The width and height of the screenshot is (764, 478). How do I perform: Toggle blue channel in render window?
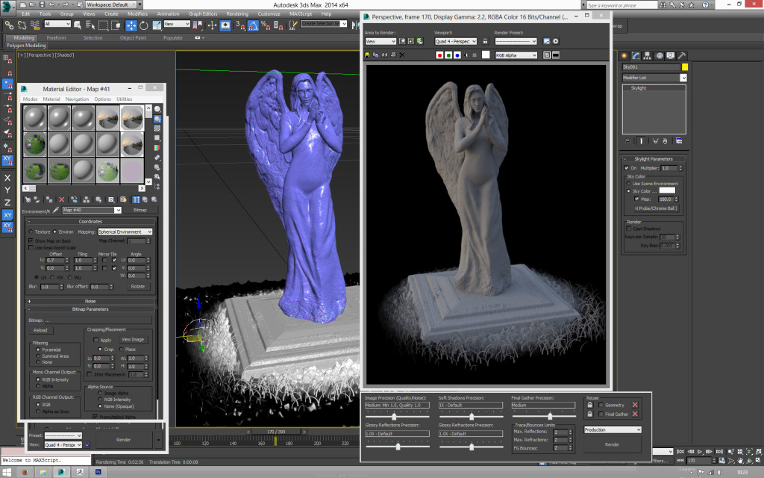[x=457, y=55]
